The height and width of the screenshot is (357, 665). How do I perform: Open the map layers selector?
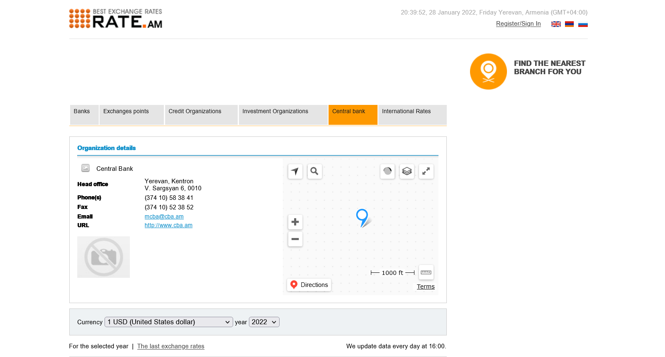(x=407, y=171)
